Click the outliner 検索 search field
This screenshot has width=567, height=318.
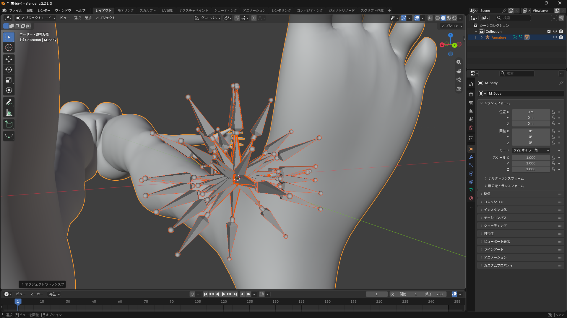pos(513,18)
